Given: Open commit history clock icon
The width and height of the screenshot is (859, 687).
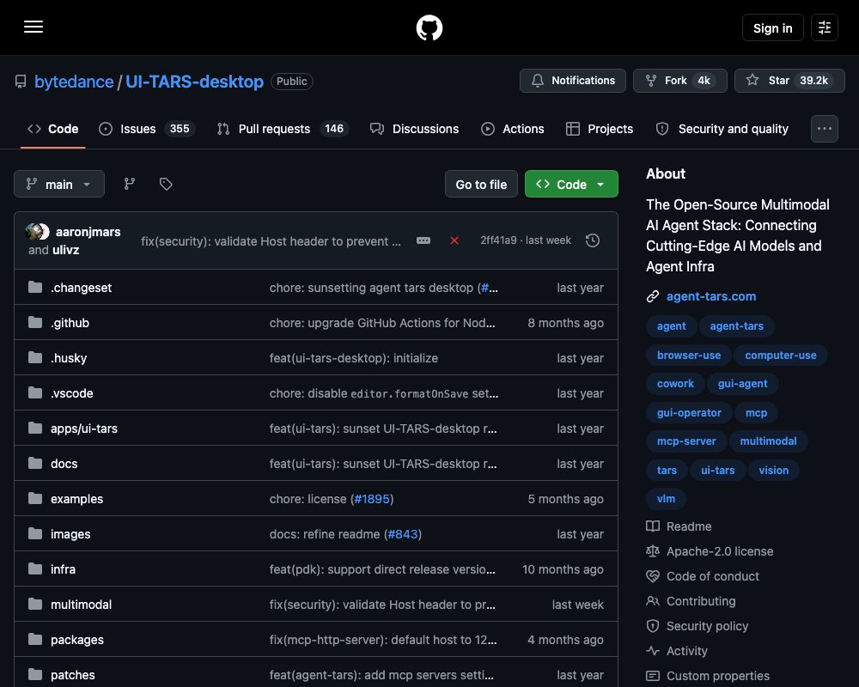Looking at the screenshot, I should (x=592, y=240).
